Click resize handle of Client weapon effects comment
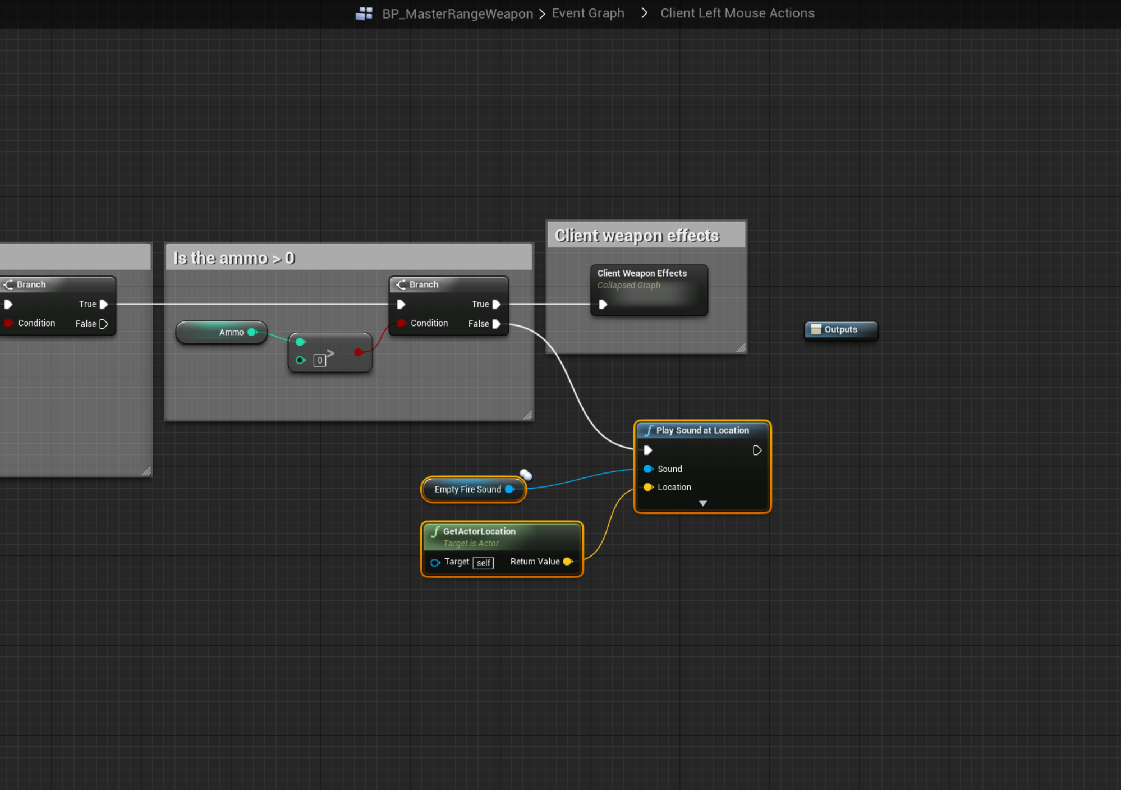Screen dimensions: 1121x790 [741, 348]
